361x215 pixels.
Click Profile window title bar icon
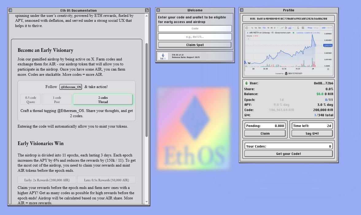(241, 10)
